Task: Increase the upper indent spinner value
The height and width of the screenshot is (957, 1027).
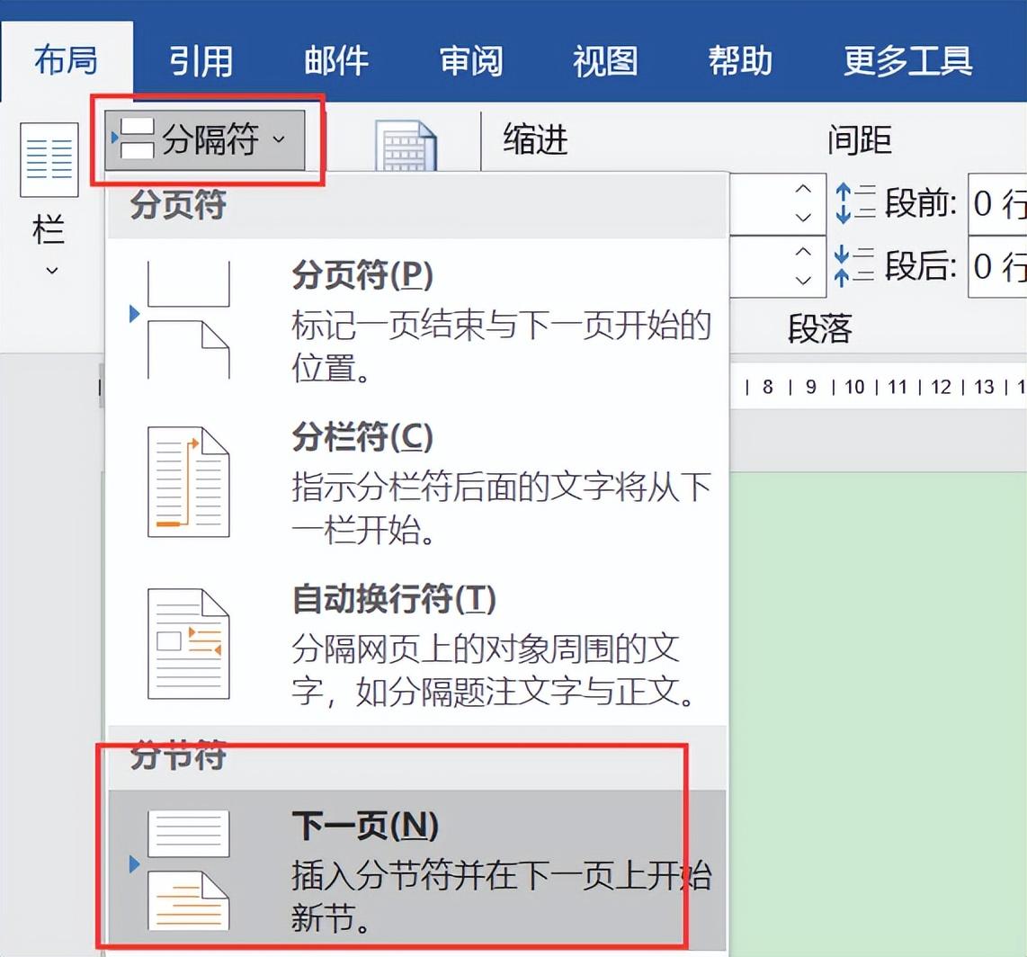Action: [x=803, y=189]
